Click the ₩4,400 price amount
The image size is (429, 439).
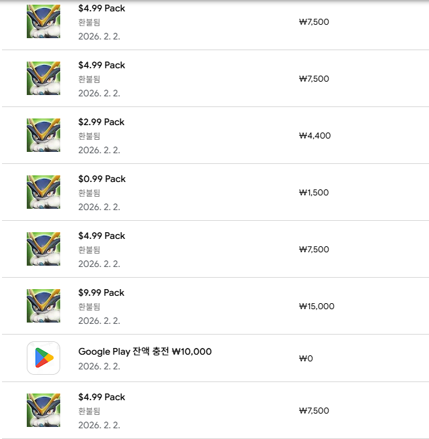coord(315,135)
